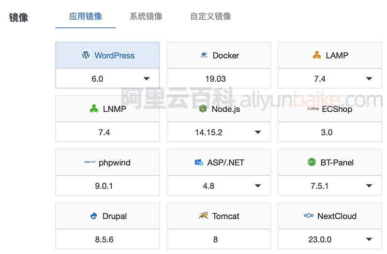Click the phpwind version 9.0.1 value
The width and height of the screenshot is (387, 254).
pos(104,186)
